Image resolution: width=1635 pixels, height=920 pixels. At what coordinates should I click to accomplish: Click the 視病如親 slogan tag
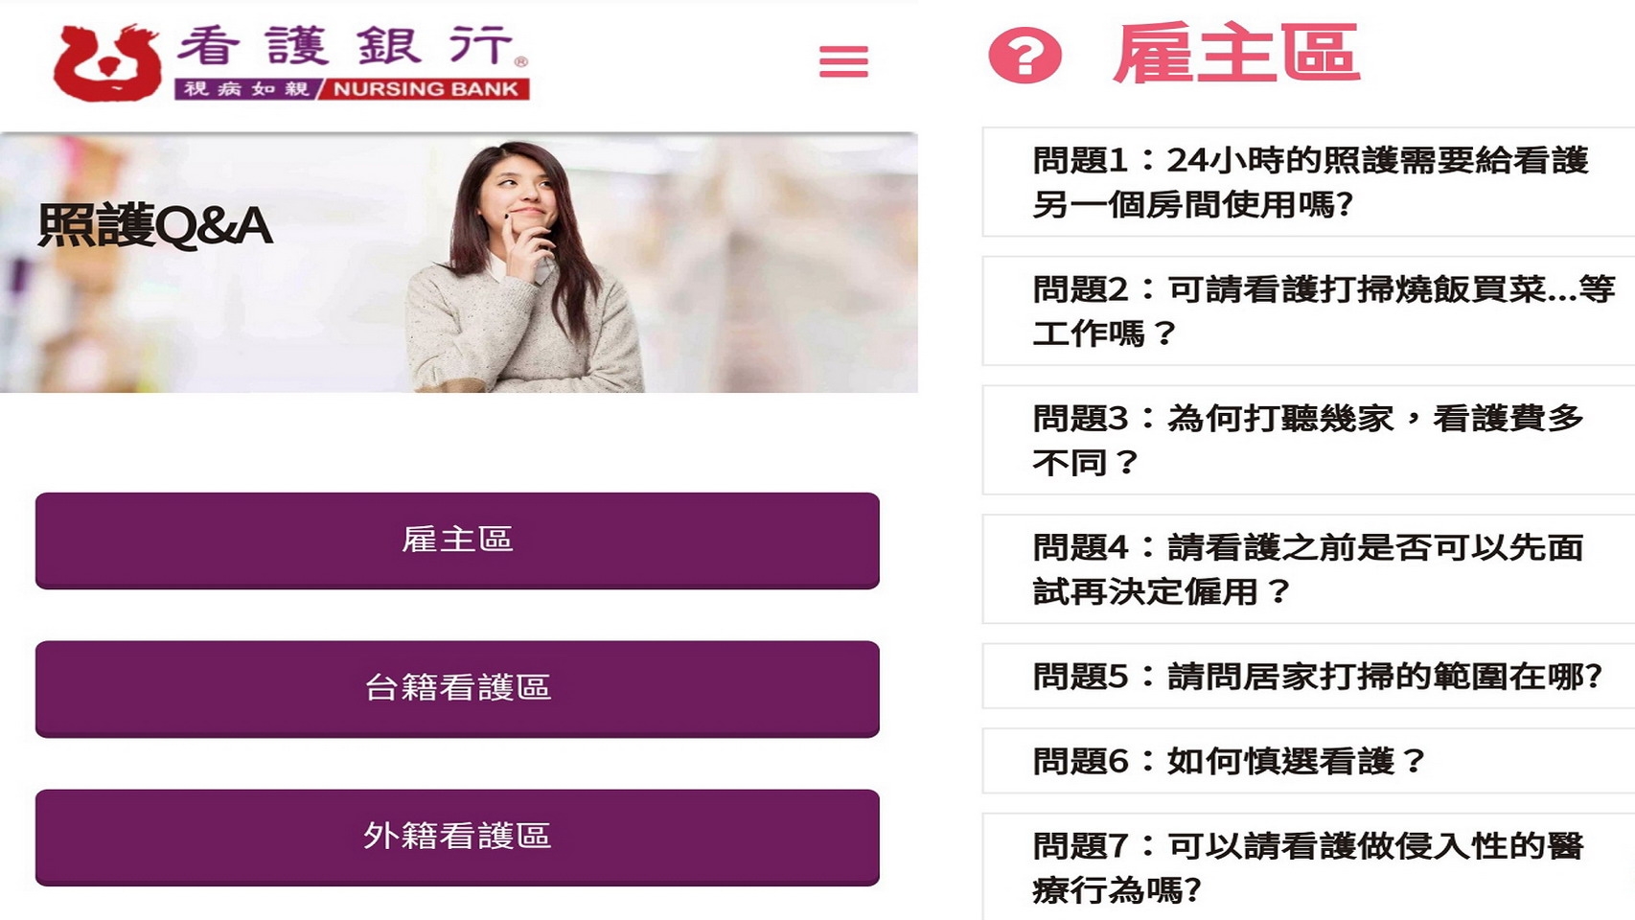coord(247,89)
